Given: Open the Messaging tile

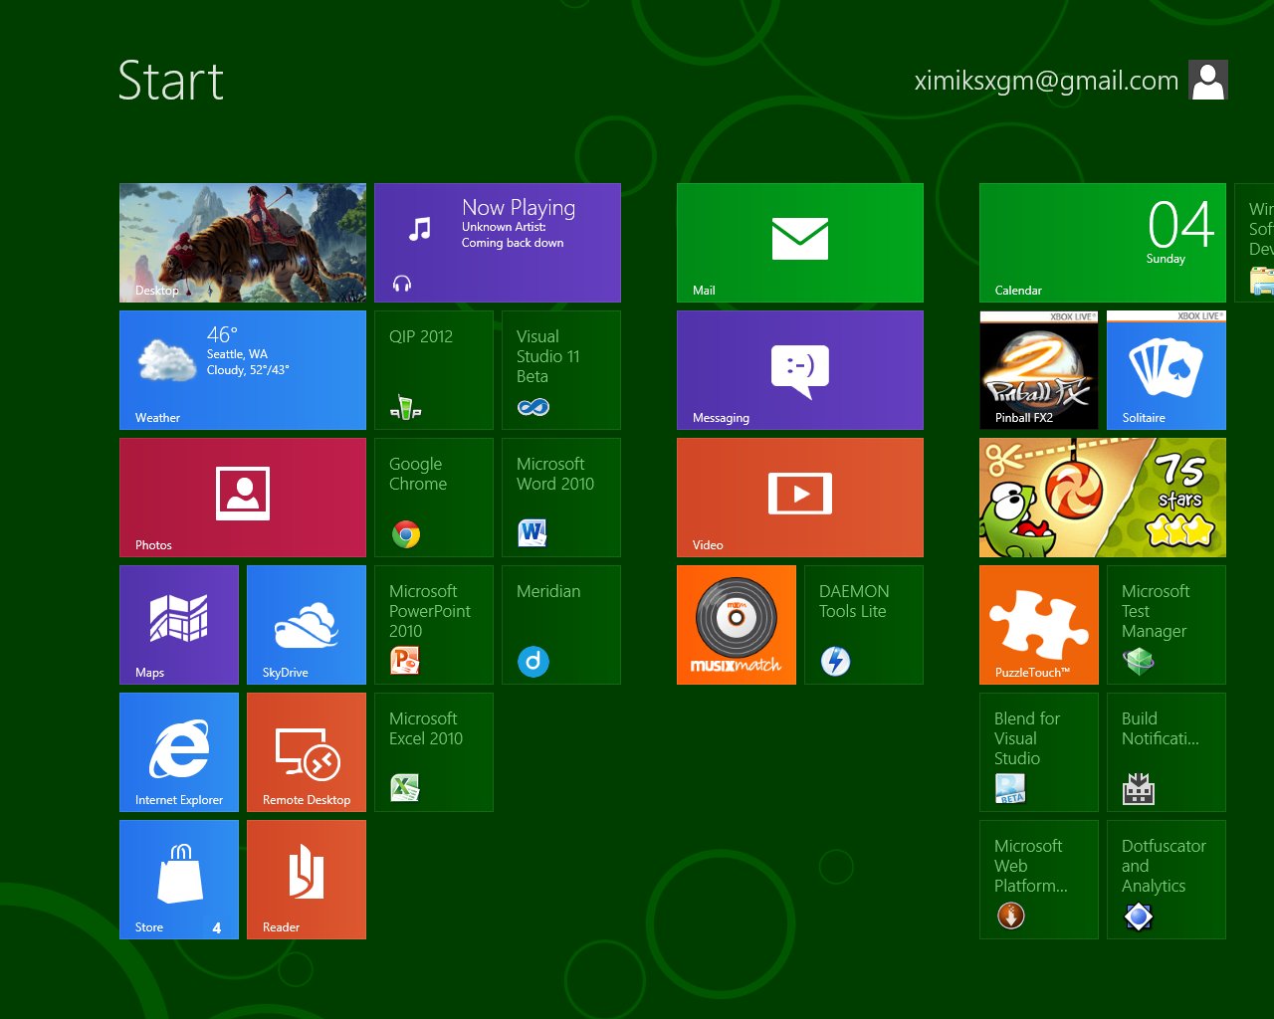Looking at the screenshot, I should pyautogui.click(x=800, y=370).
